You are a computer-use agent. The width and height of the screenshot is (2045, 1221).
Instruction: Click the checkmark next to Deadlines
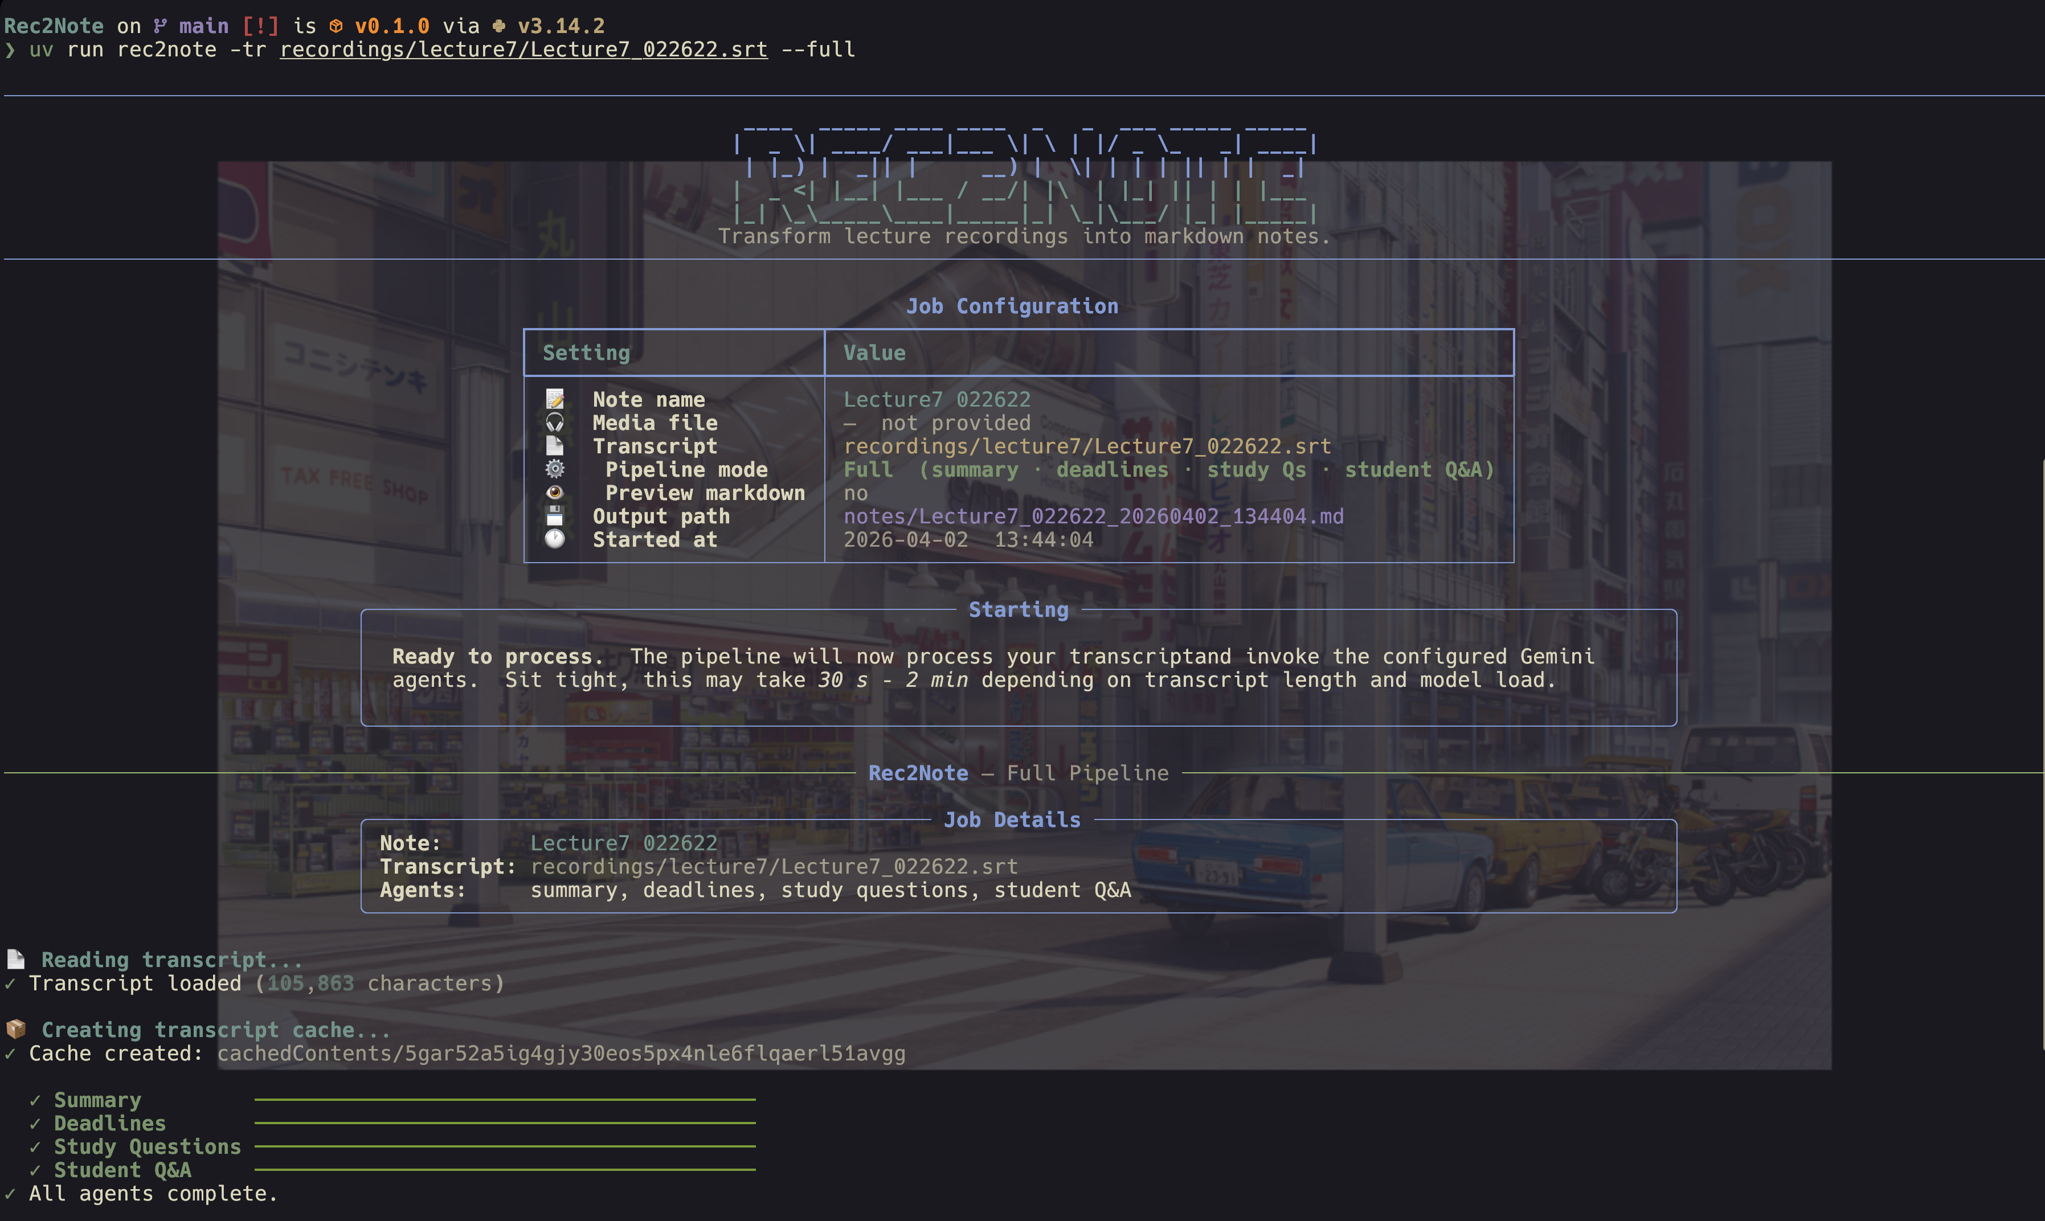[35, 1123]
